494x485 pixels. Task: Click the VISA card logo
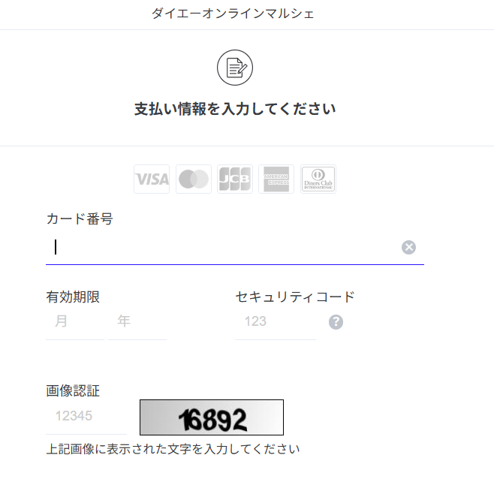click(152, 179)
